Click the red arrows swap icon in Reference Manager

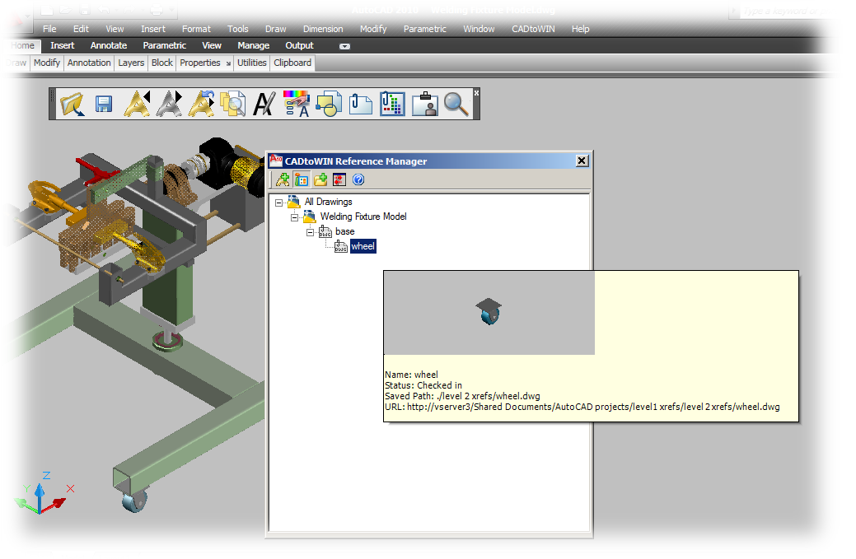pyautogui.click(x=339, y=179)
